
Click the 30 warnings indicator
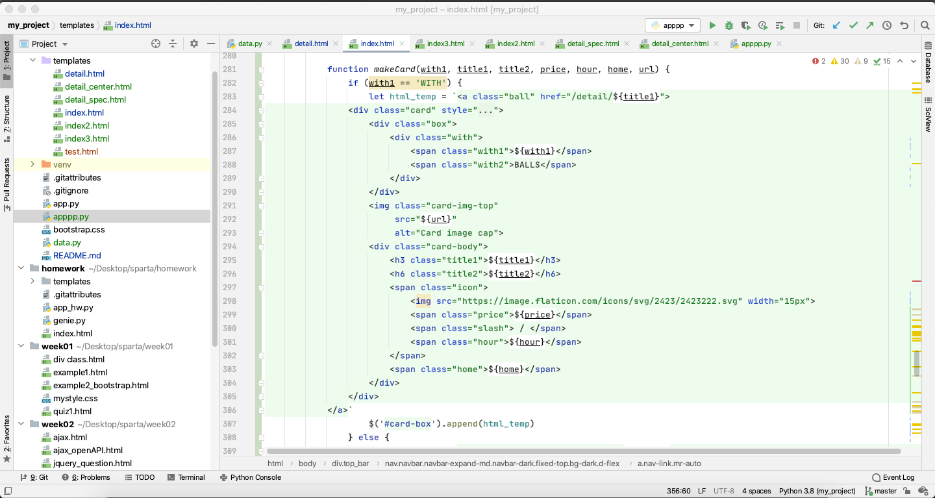(x=840, y=61)
